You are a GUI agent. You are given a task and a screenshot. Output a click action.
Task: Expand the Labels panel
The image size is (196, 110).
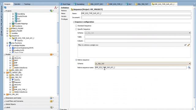(x=5, y=107)
